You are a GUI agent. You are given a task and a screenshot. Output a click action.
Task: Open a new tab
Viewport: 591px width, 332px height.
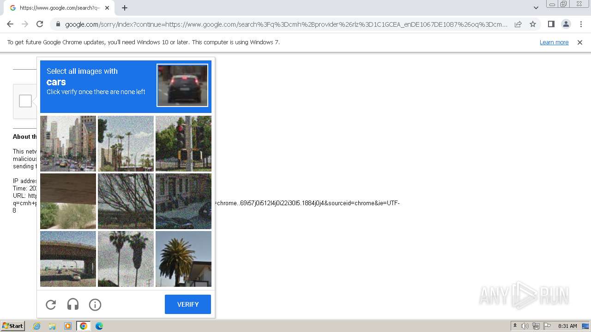tap(125, 8)
